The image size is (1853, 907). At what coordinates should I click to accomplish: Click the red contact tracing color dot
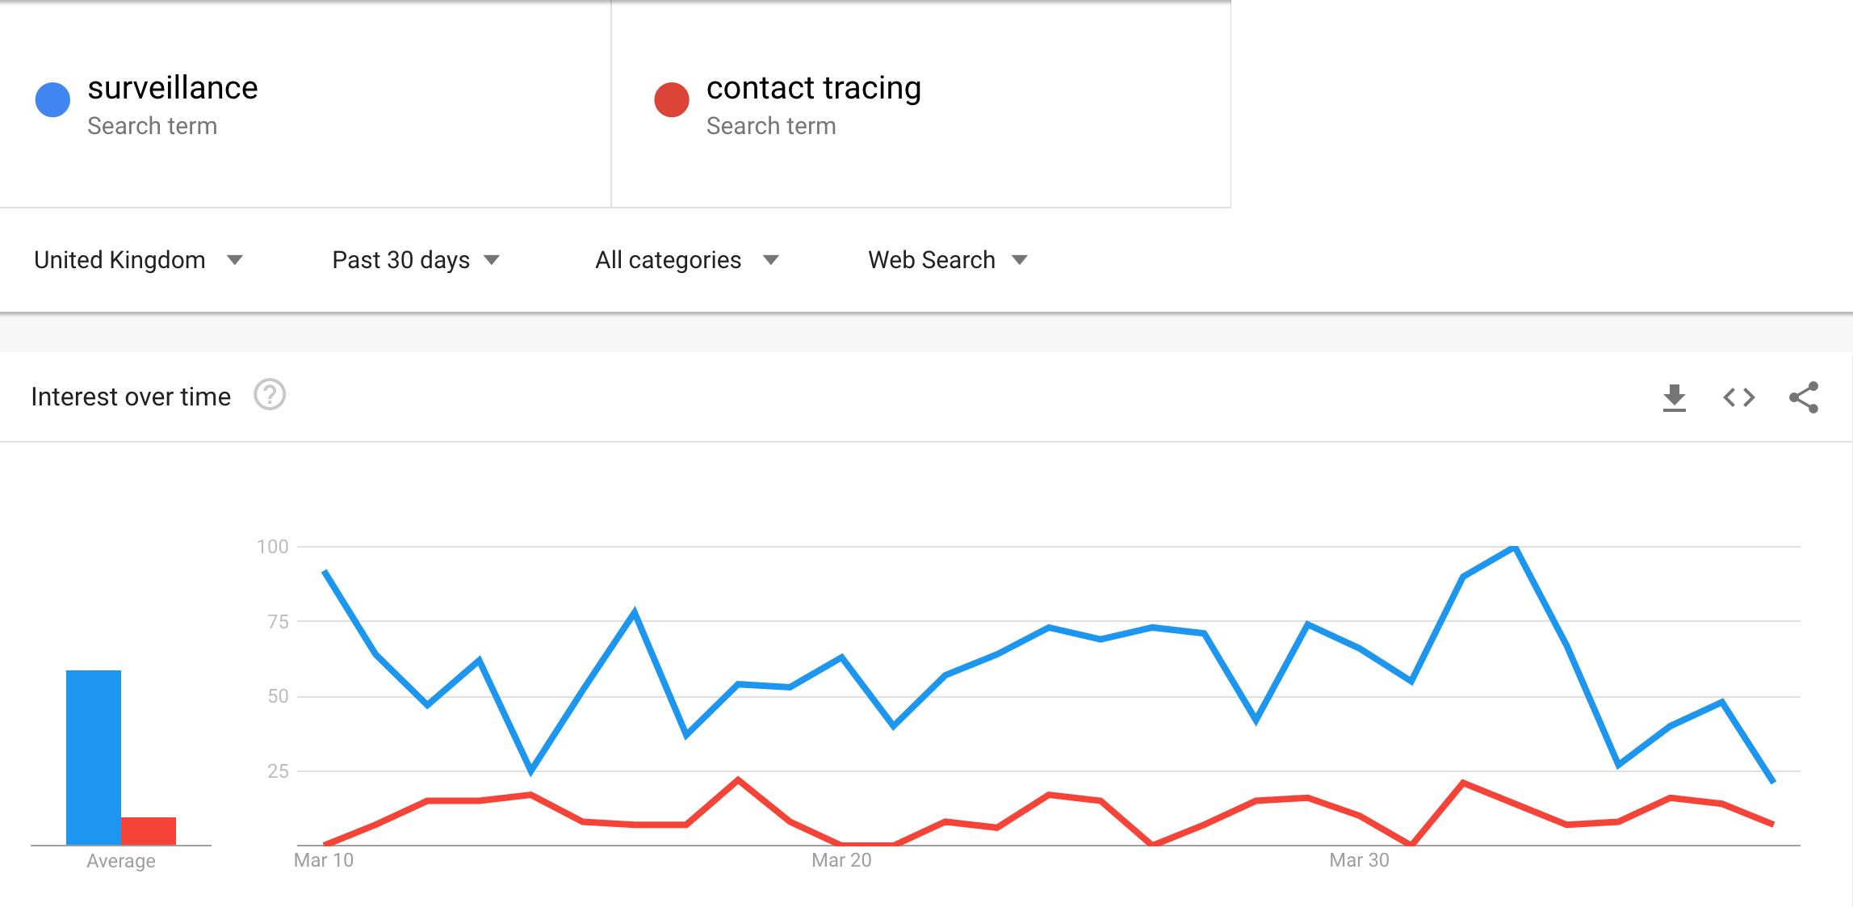click(x=672, y=100)
